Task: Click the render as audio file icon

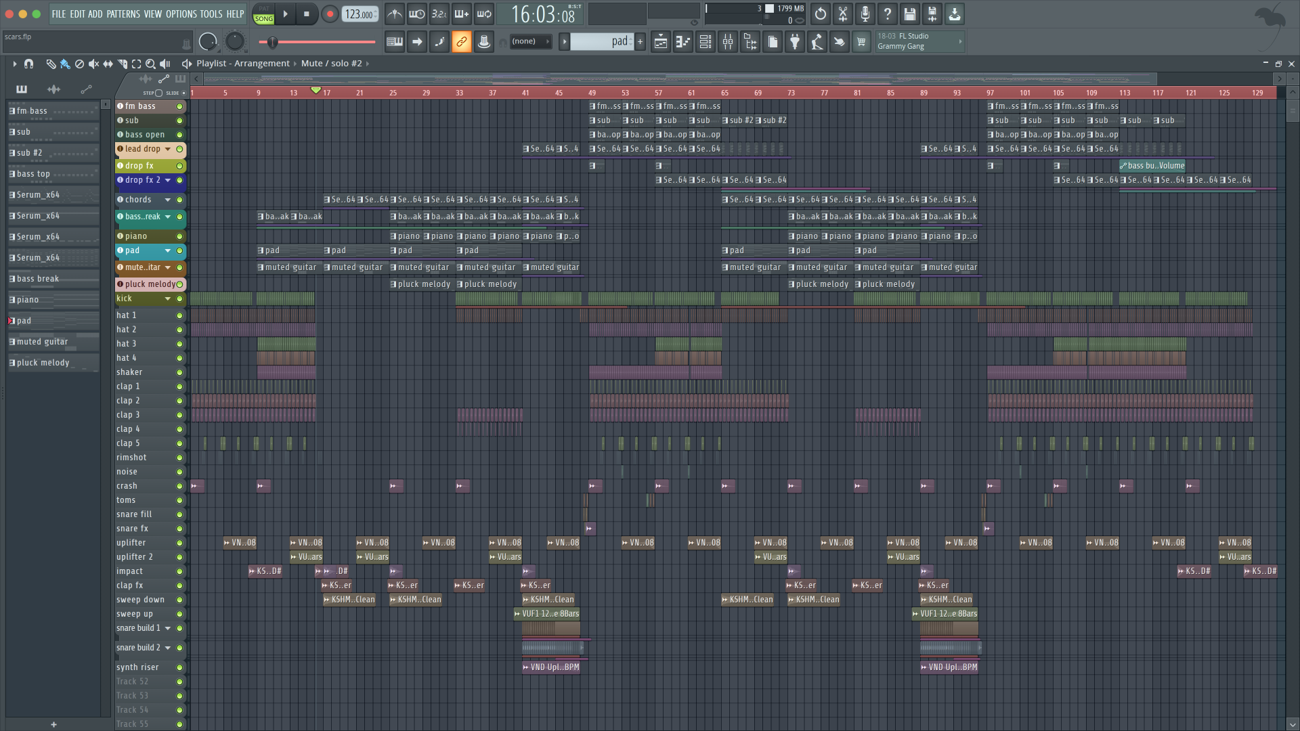Action: pos(932,14)
